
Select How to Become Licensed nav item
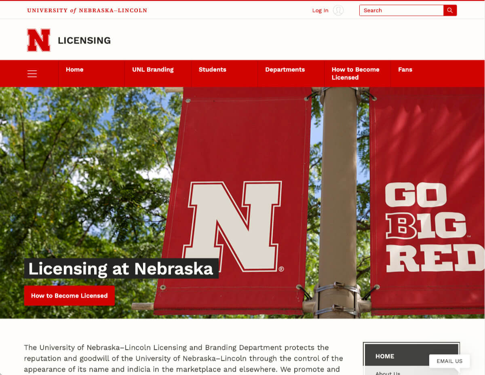(x=355, y=74)
